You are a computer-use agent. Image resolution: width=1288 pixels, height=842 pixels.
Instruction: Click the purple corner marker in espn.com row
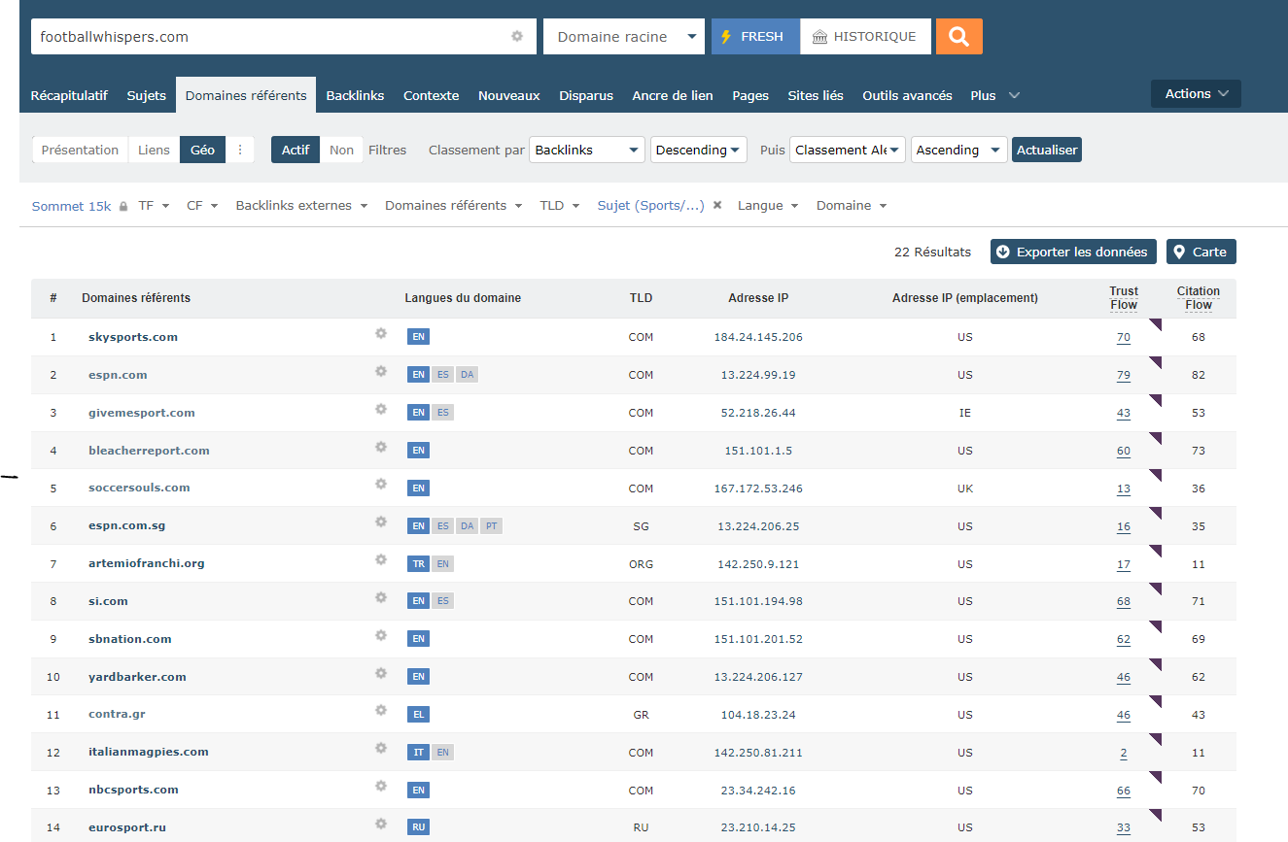pyautogui.click(x=1156, y=362)
